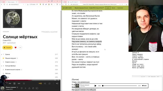Click the small album thumbnail in player bar

pos(3,88)
